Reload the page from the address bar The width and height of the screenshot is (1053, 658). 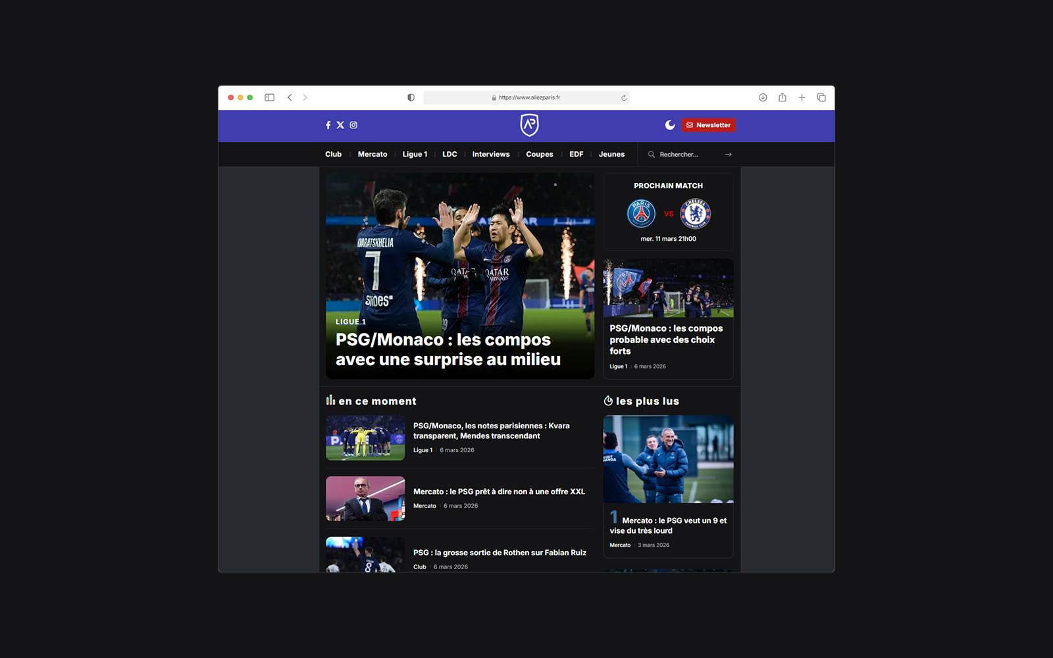[x=624, y=98]
